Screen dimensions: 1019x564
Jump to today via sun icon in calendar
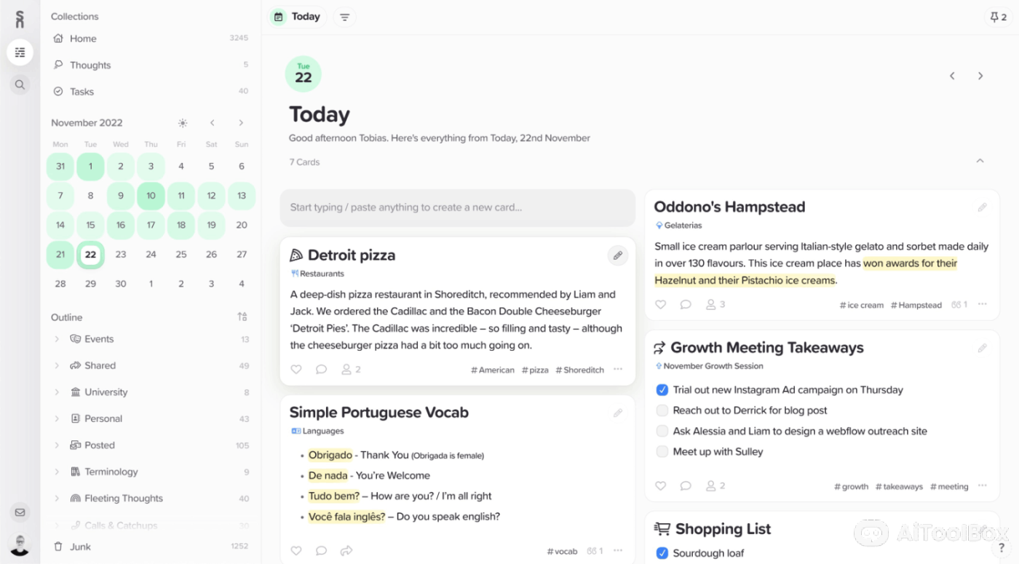click(x=182, y=123)
